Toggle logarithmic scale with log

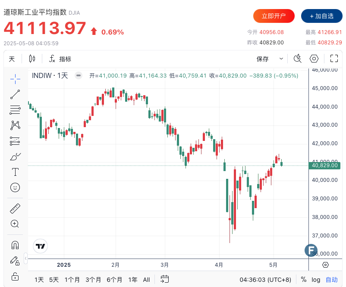point(316,280)
